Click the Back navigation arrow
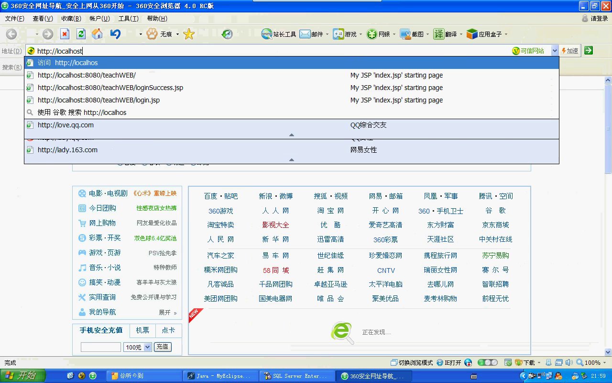The height and width of the screenshot is (383, 612). coord(11,34)
